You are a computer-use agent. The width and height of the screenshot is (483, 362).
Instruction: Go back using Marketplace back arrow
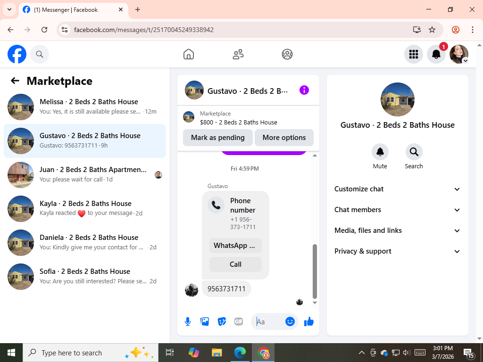(x=15, y=81)
